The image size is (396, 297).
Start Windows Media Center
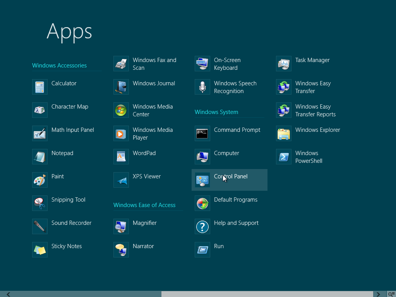click(143, 110)
